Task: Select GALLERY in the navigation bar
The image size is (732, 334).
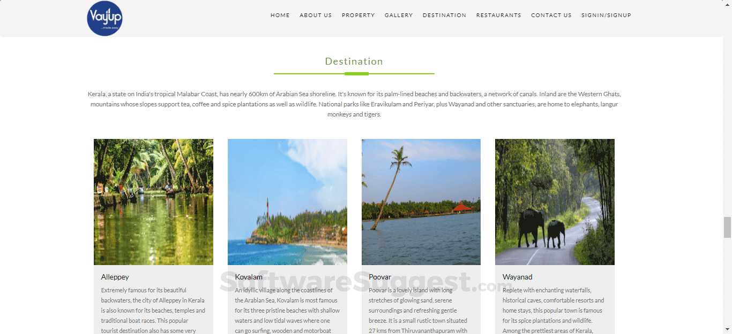Action: pos(399,15)
